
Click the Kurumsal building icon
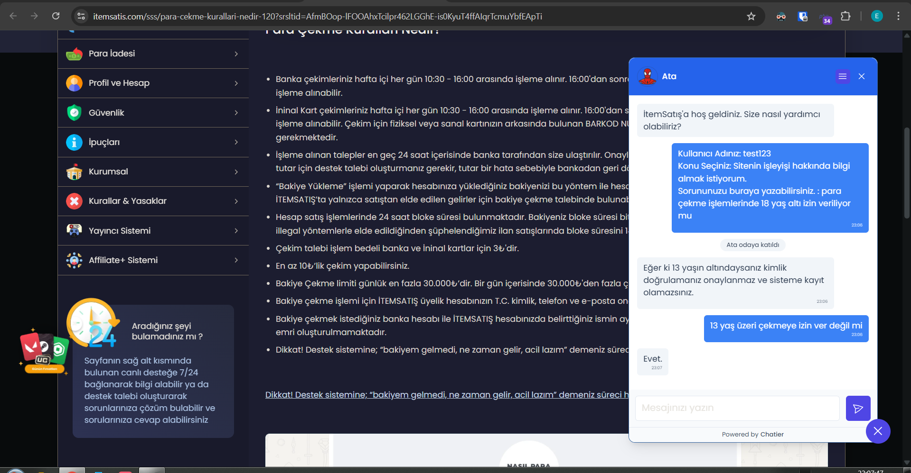(x=74, y=172)
